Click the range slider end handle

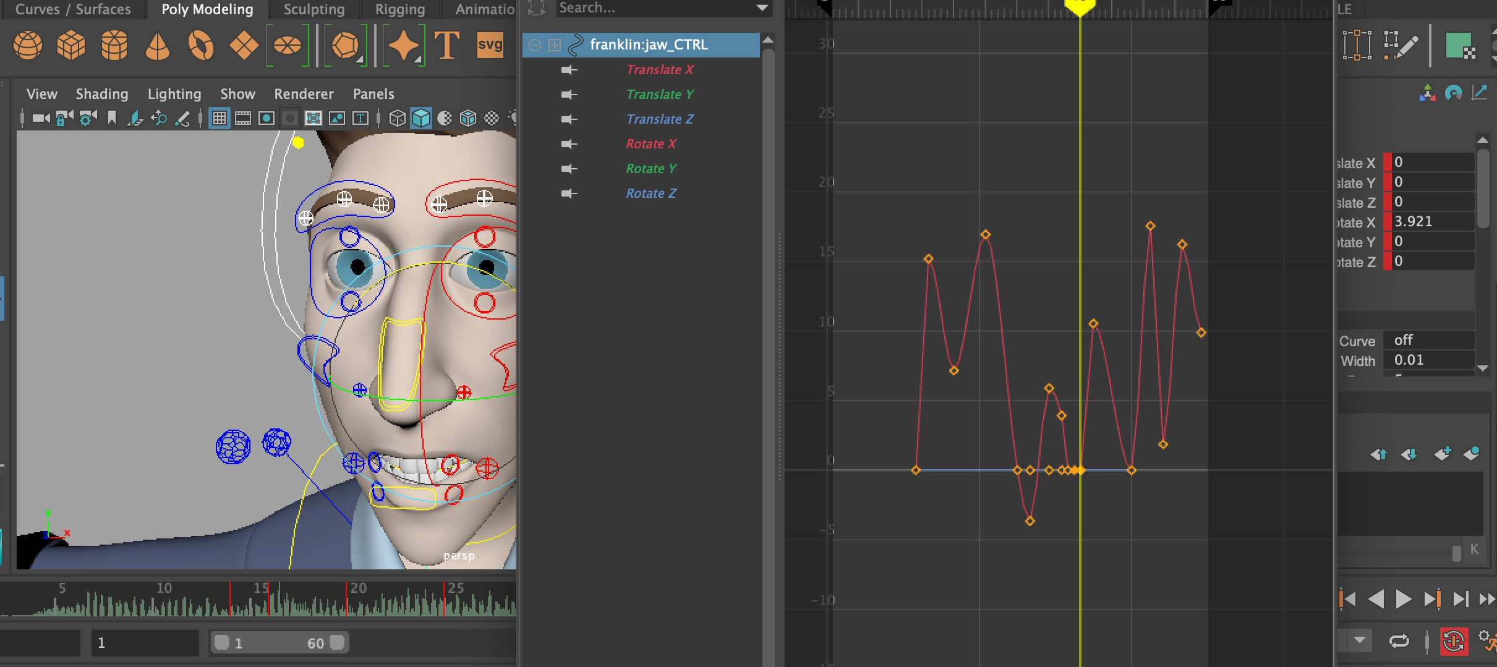(x=337, y=643)
